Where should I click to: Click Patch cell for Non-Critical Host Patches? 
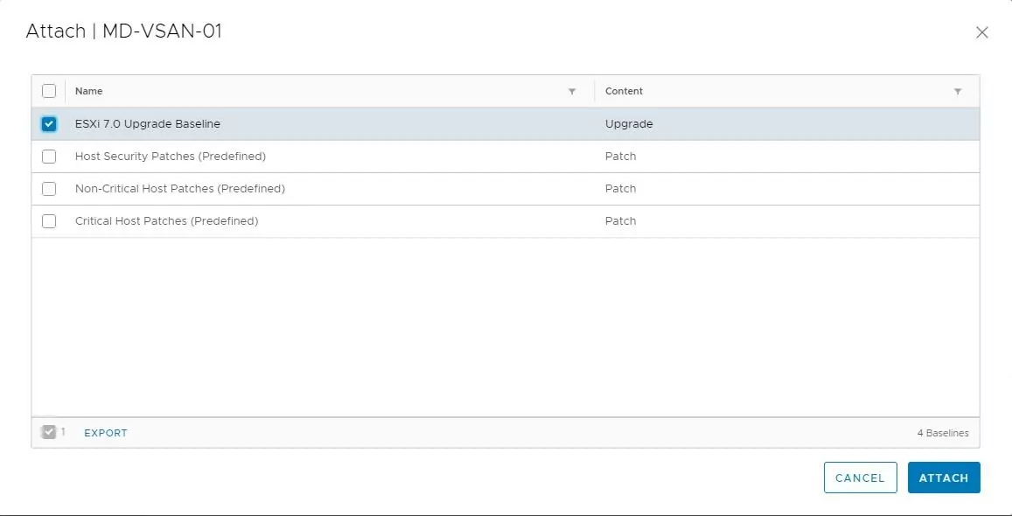point(620,188)
